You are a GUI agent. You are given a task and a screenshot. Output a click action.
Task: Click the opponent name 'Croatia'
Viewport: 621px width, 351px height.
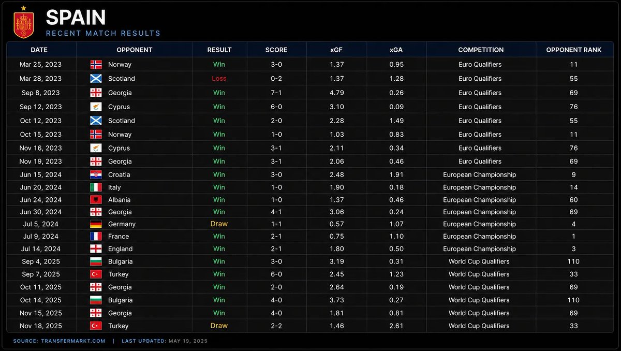point(119,175)
